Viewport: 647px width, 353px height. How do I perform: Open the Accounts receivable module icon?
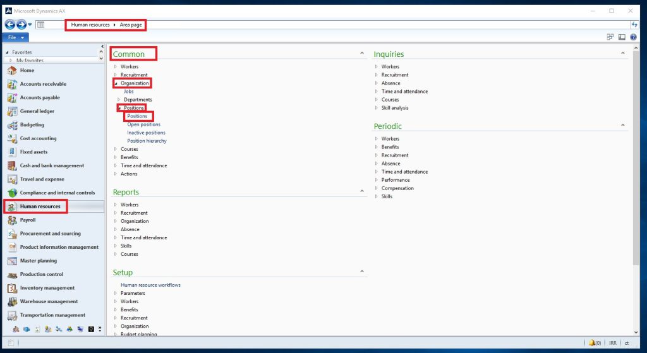click(12, 84)
